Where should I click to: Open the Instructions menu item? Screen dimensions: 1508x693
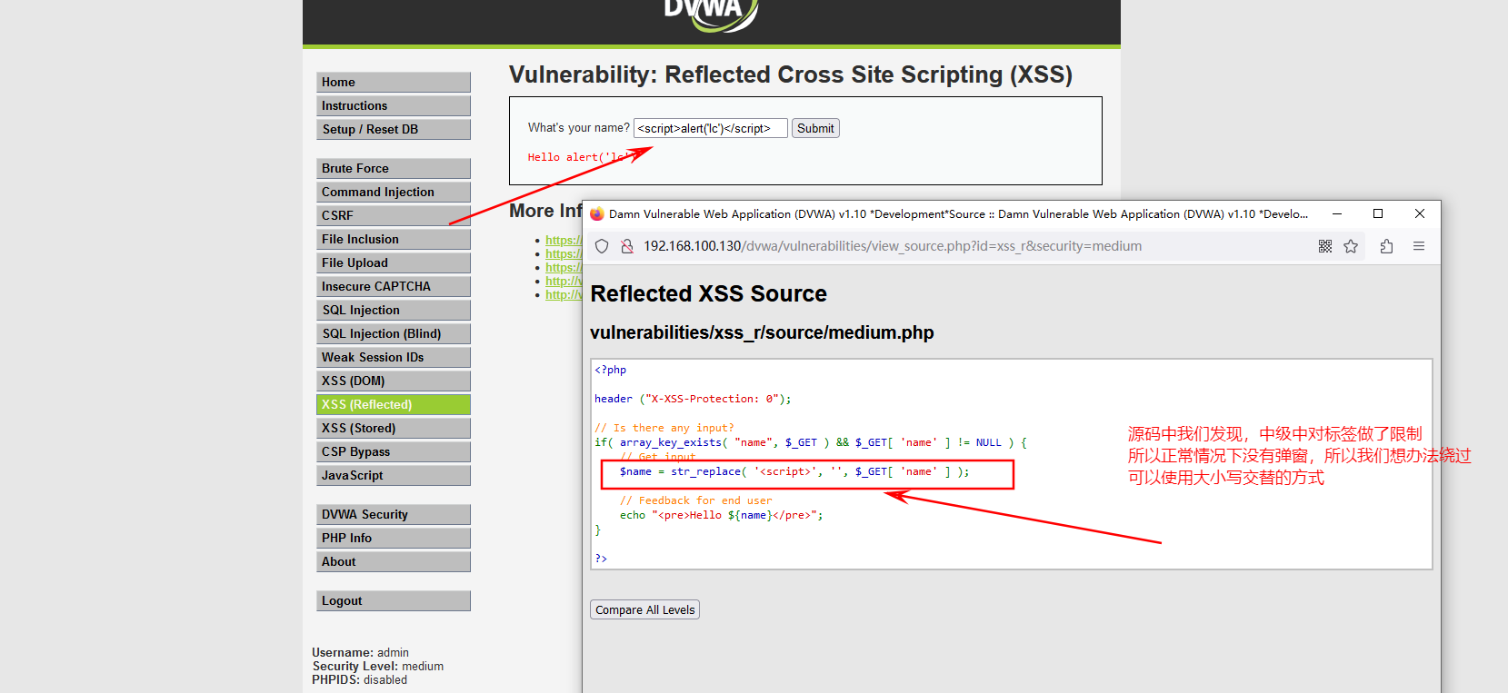(394, 105)
